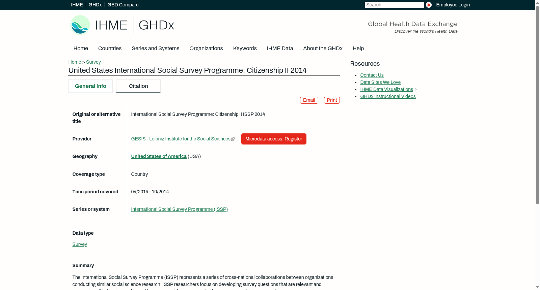Click the IHME leaf logo
Viewport: 540px width, 290px height.
(x=80, y=25)
